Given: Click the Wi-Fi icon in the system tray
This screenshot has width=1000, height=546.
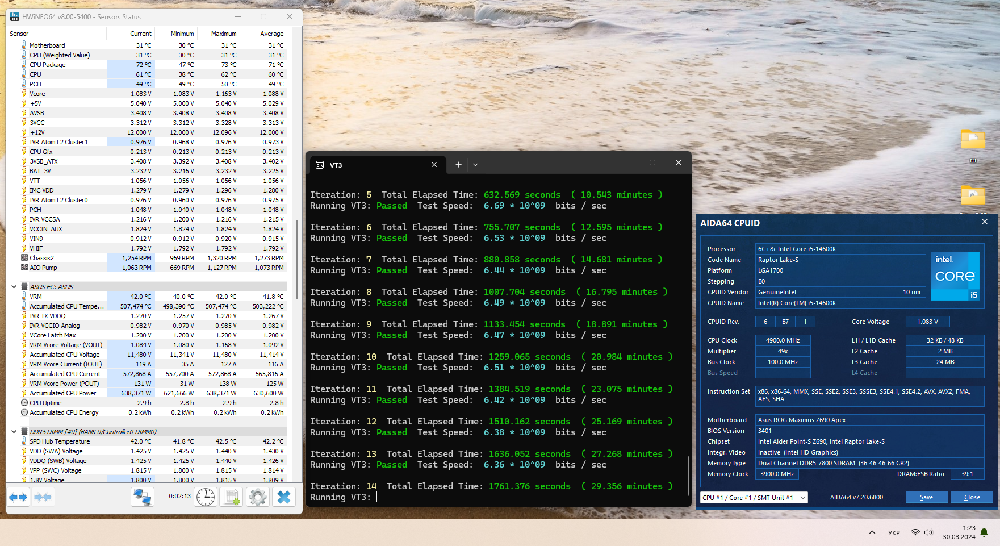Looking at the screenshot, I should point(915,532).
